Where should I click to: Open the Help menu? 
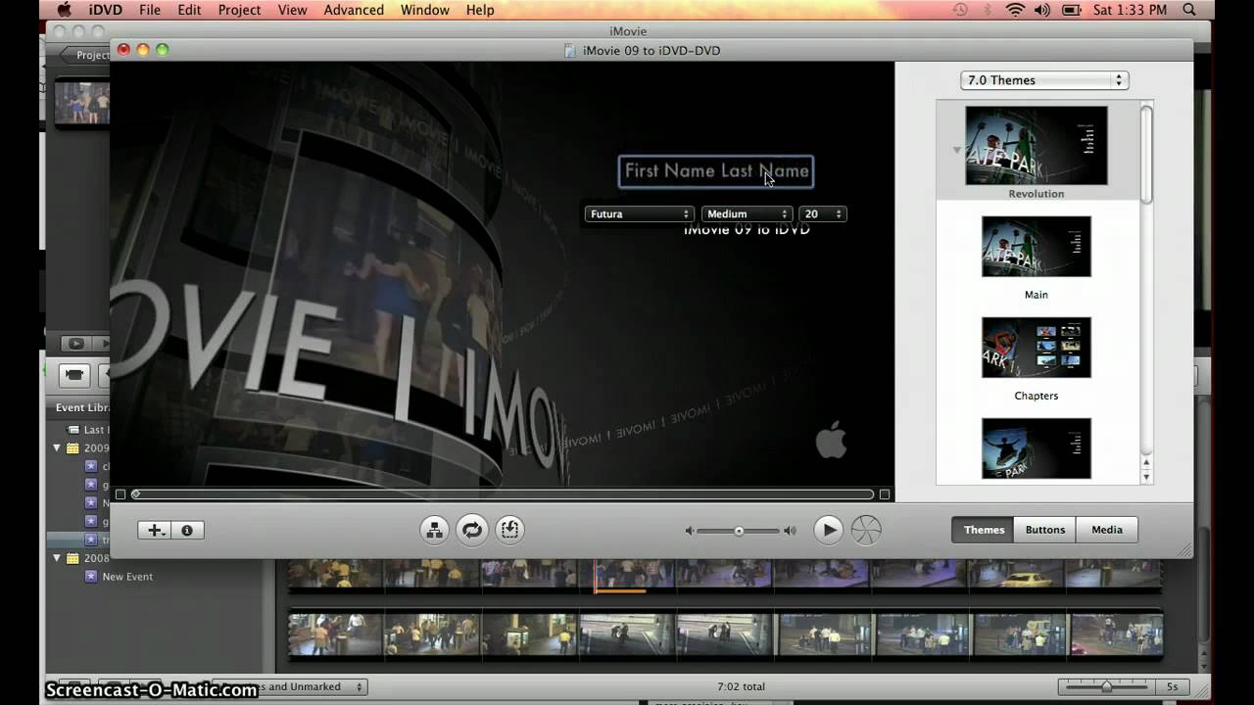tap(480, 10)
